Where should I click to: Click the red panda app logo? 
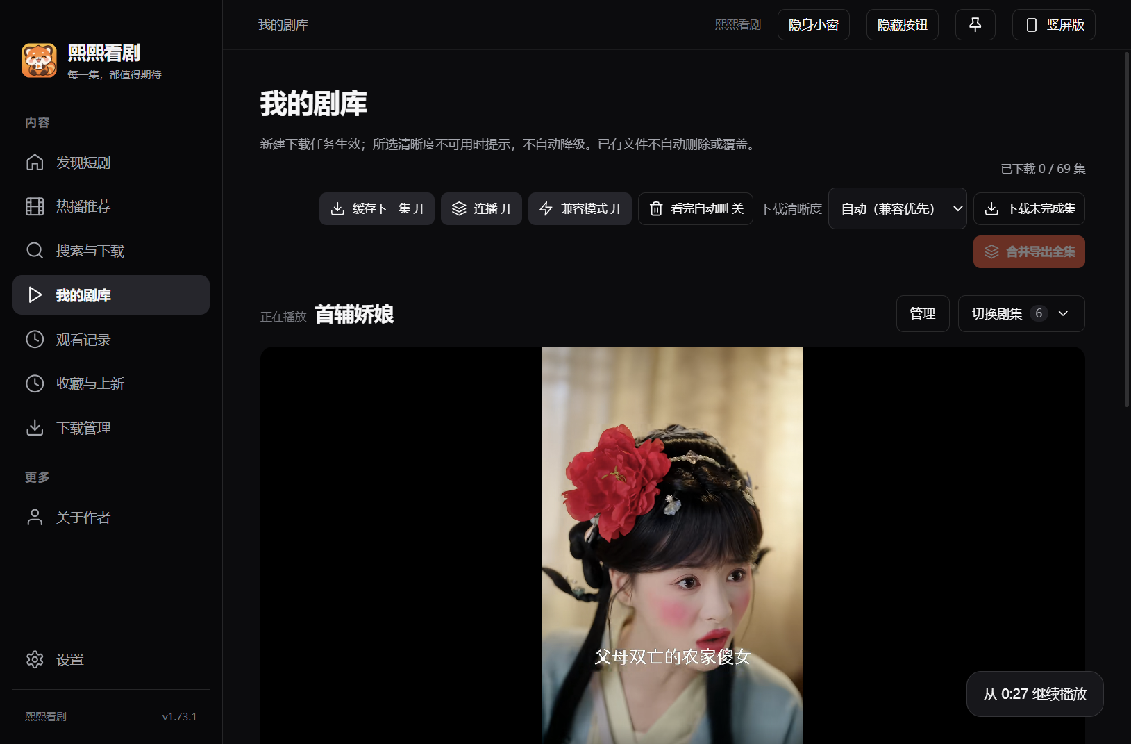pyautogui.click(x=39, y=61)
